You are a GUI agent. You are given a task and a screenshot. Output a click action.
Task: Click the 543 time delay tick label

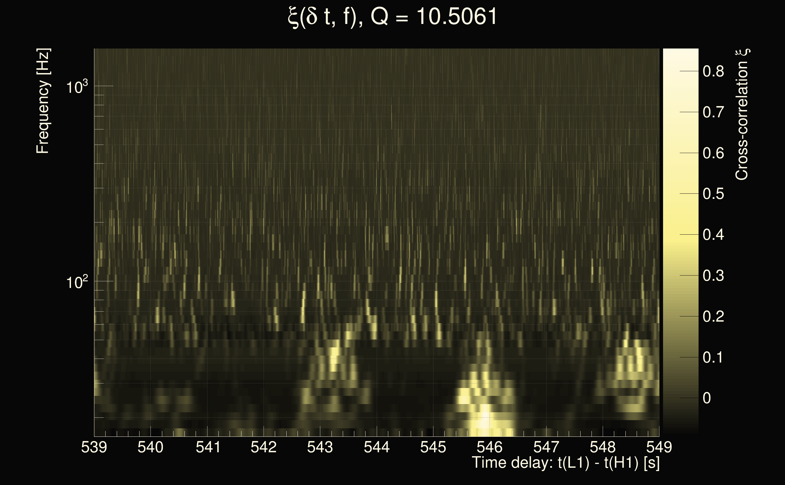320,447
